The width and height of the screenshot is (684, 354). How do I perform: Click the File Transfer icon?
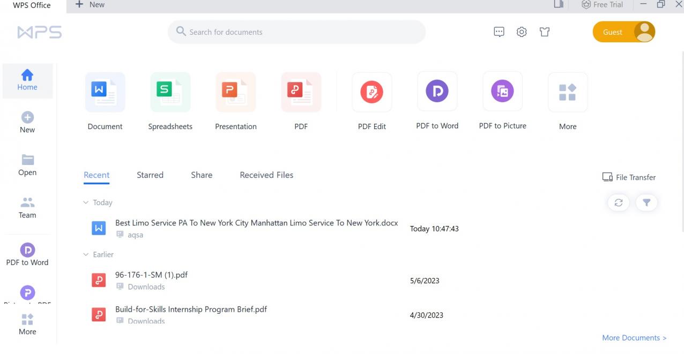tap(629, 177)
